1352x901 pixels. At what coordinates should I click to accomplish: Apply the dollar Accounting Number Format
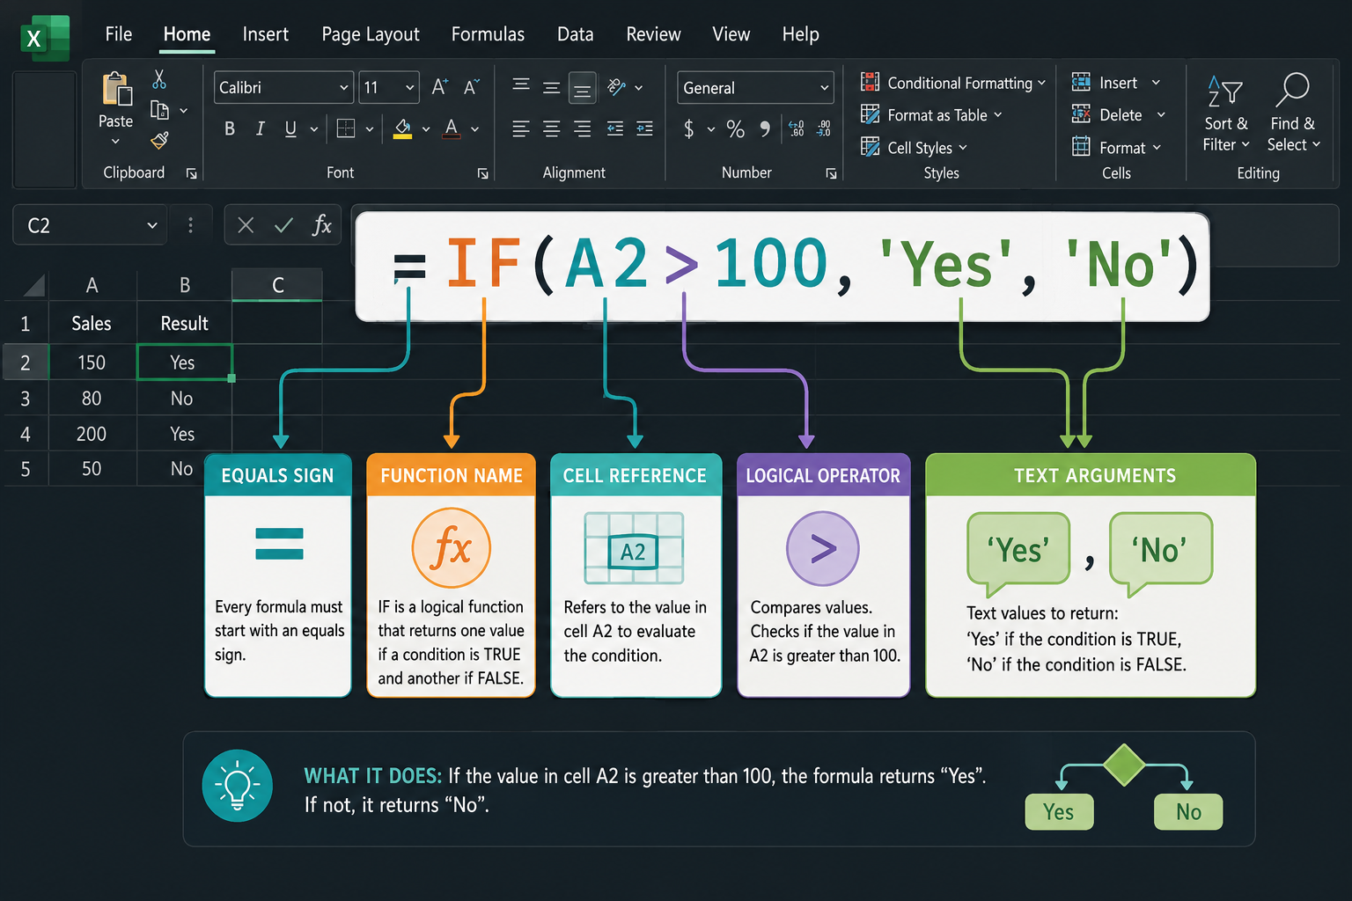[x=688, y=129]
